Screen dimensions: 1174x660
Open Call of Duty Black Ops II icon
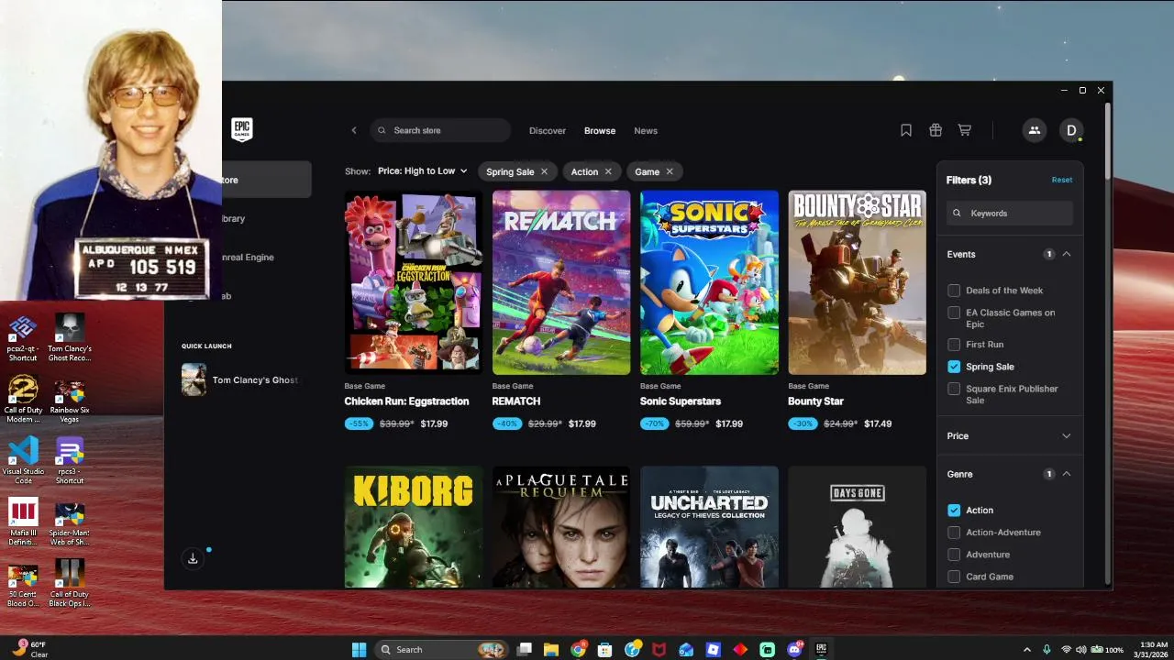(x=70, y=584)
